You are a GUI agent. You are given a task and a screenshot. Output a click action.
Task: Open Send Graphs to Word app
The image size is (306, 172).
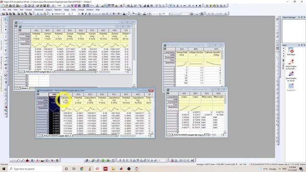click(291, 76)
